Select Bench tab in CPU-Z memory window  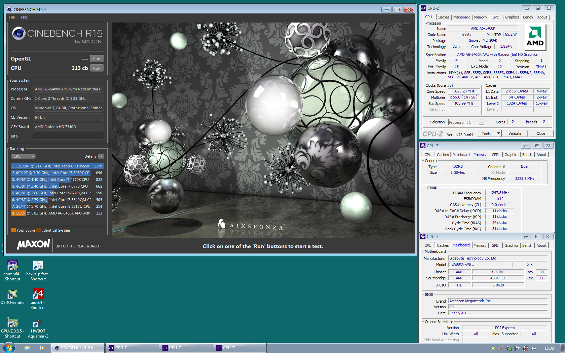tap(527, 155)
